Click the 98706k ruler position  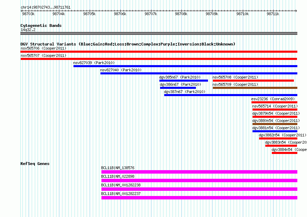click(x=120, y=14)
